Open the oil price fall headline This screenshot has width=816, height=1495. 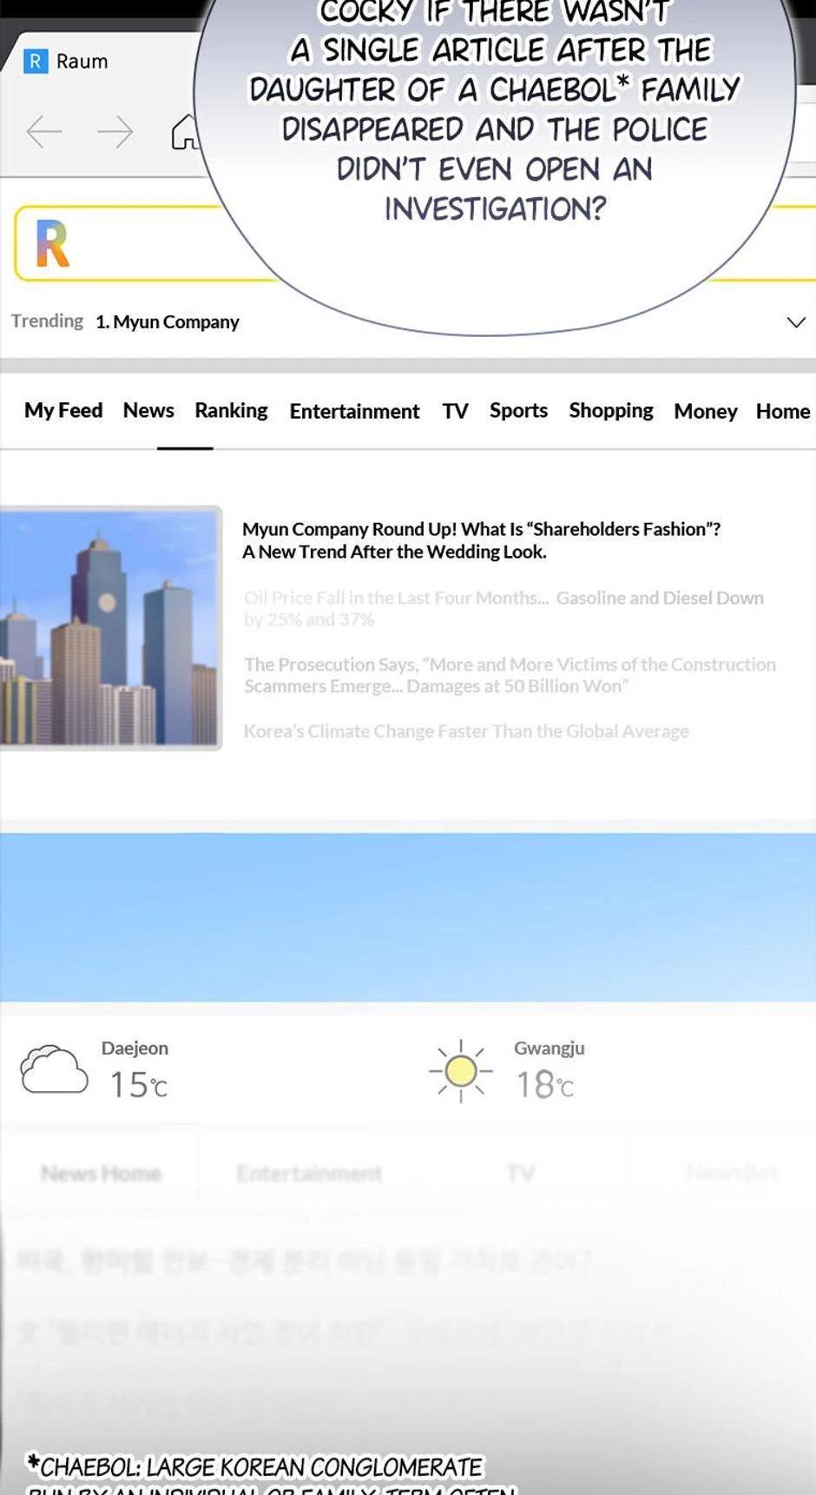tap(503, 608)
